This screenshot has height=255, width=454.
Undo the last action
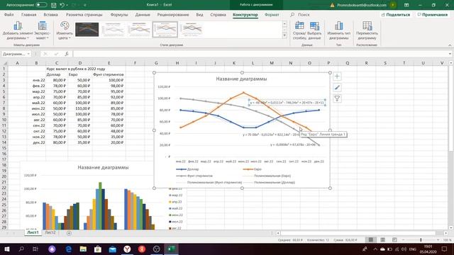tap(62, 5)
